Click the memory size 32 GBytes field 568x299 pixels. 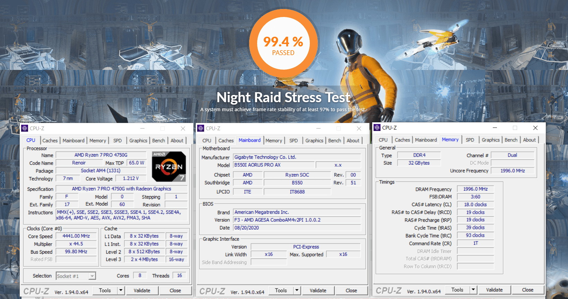[x=419, y=163]
